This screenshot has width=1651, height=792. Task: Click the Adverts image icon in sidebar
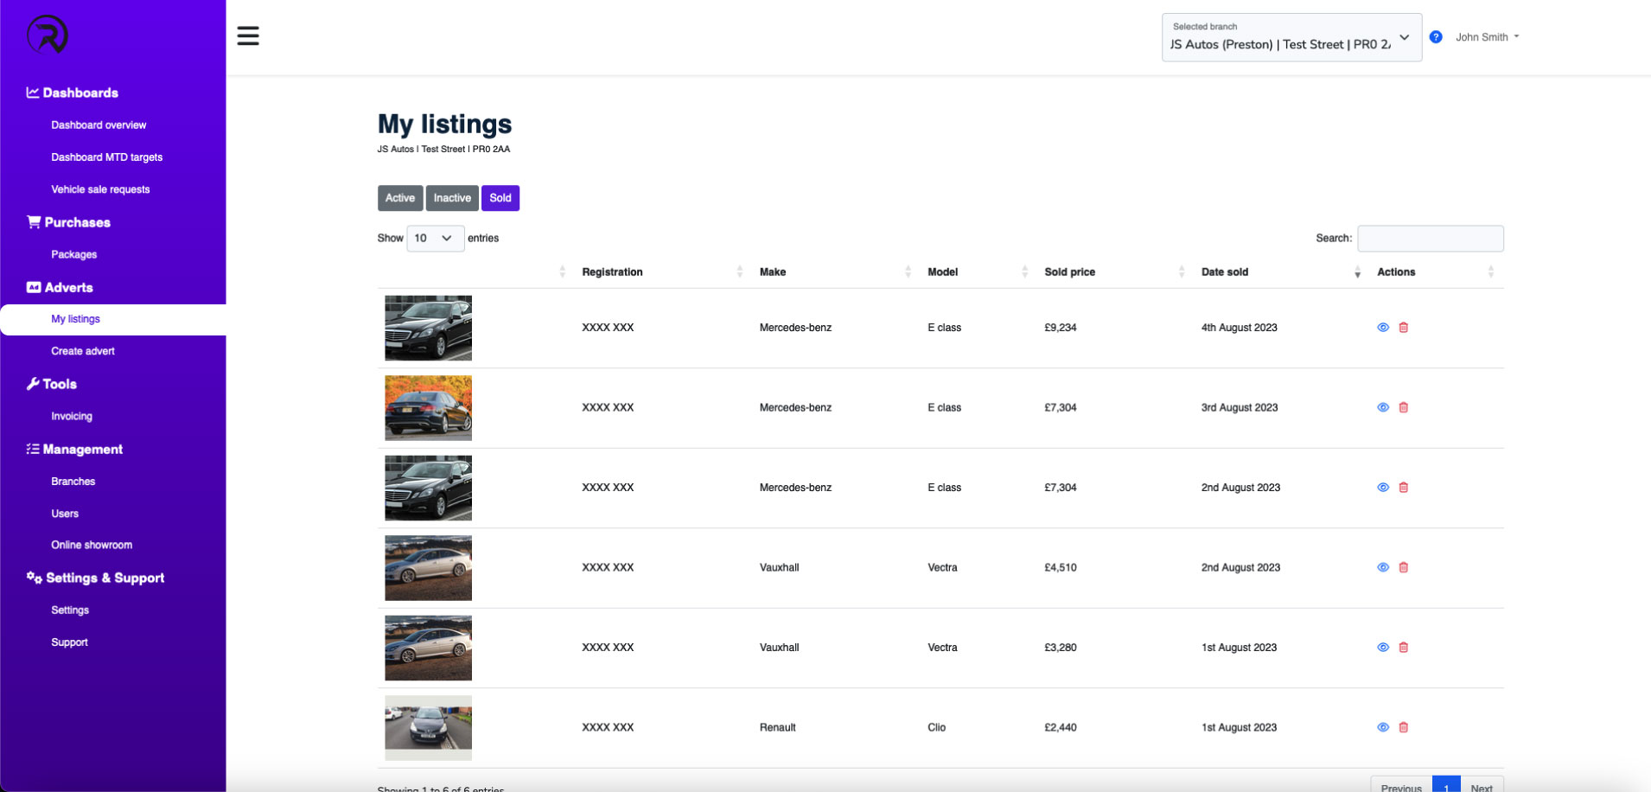click(x=34, y=287)
